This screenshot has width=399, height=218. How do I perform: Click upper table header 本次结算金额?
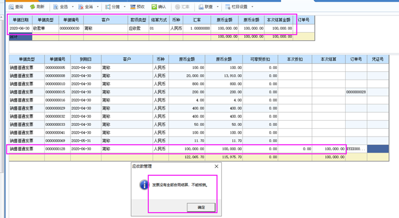click(279, 20)
